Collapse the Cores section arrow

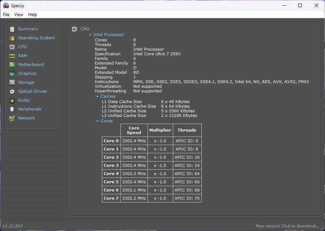pos(97,121)
